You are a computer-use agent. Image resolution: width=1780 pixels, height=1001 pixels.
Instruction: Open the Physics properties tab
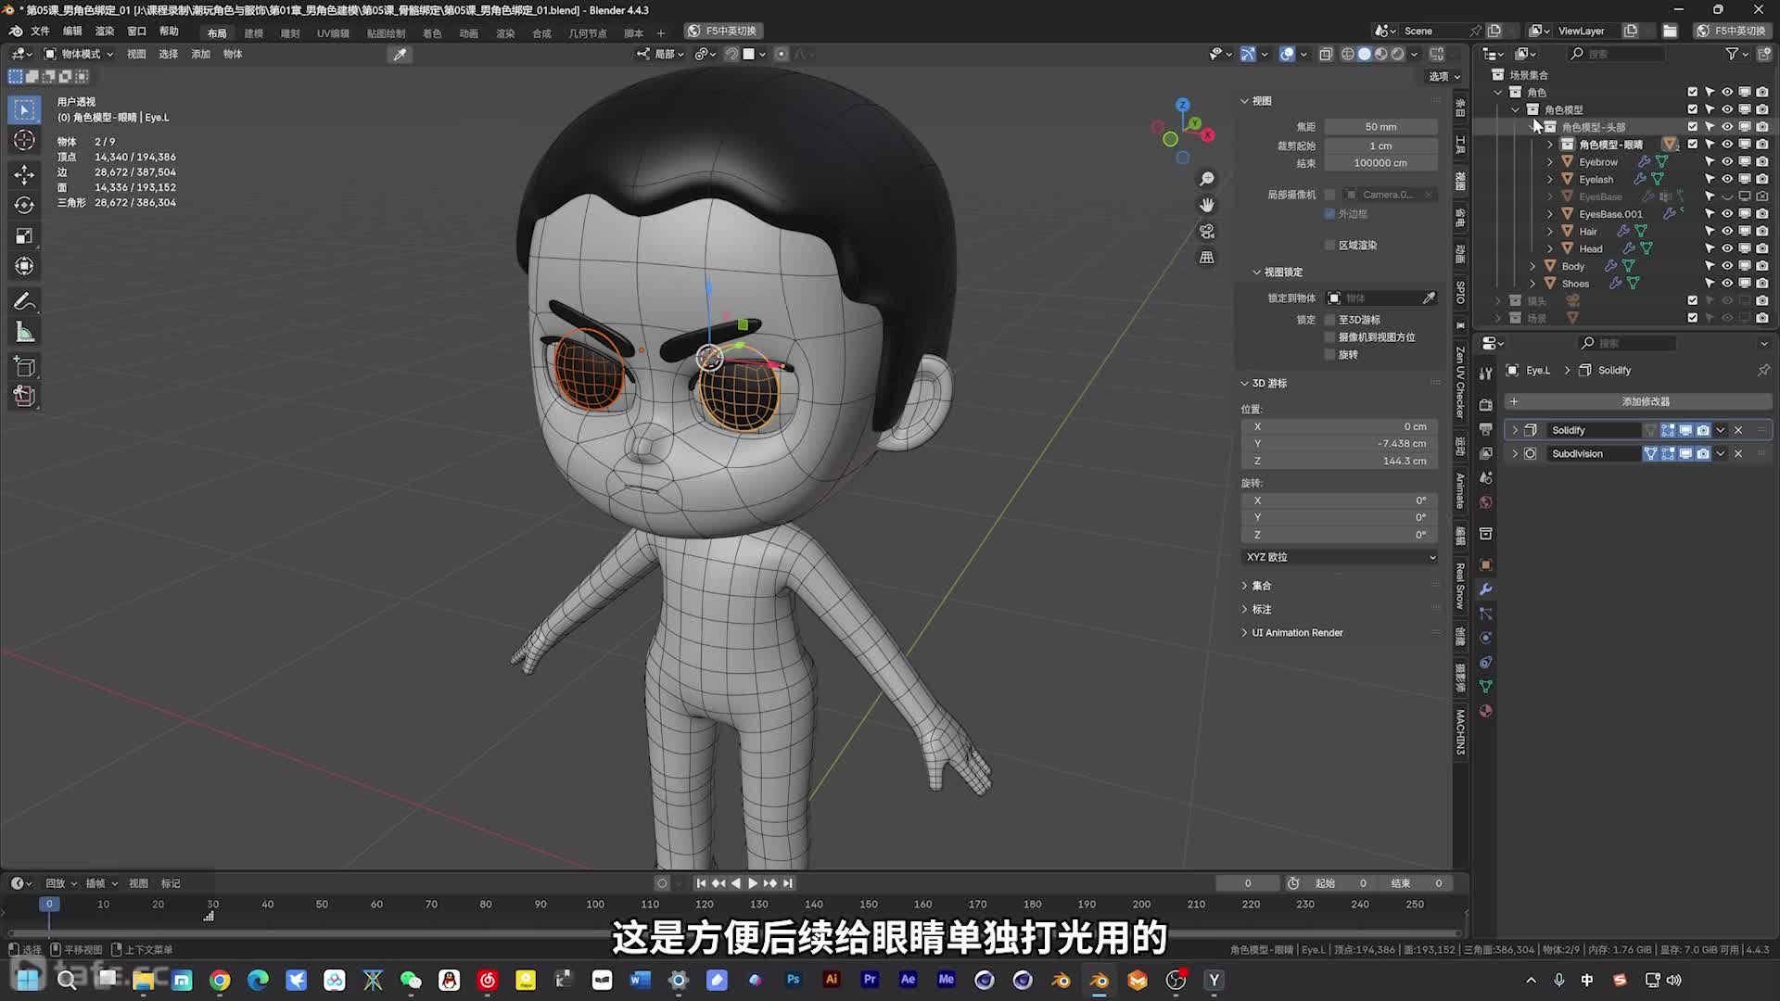point(1485,638)
